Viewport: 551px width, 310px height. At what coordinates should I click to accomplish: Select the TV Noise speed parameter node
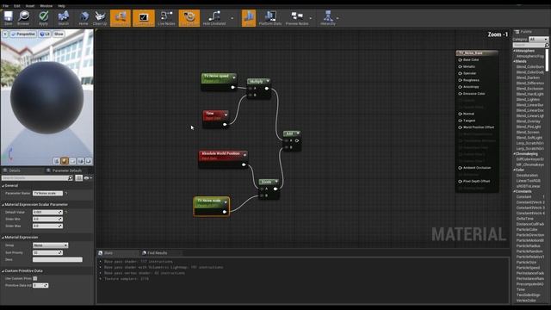point(219,82)
